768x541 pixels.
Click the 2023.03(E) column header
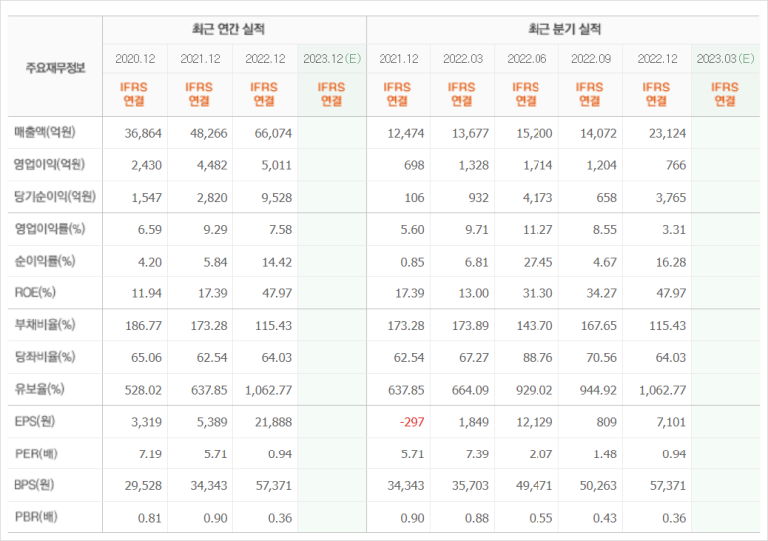725,59
